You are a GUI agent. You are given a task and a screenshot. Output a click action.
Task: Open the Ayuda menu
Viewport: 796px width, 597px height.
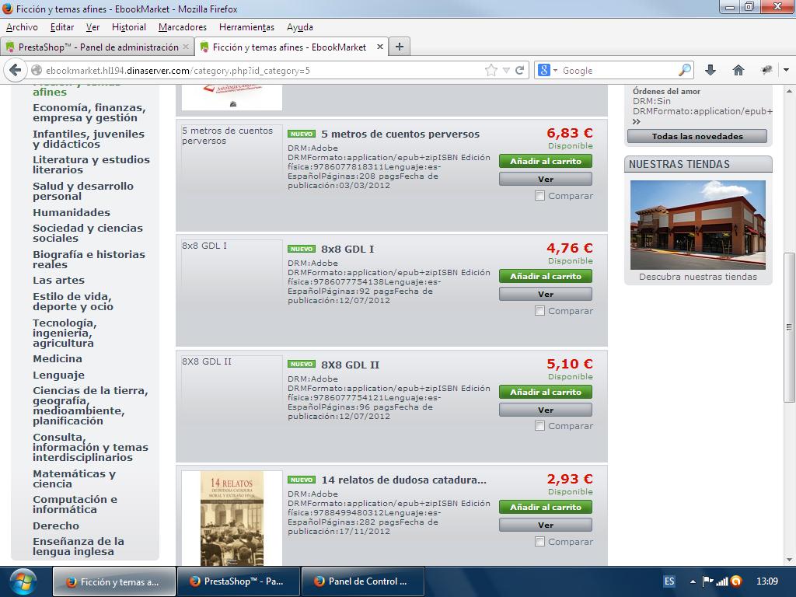[299, 27]
